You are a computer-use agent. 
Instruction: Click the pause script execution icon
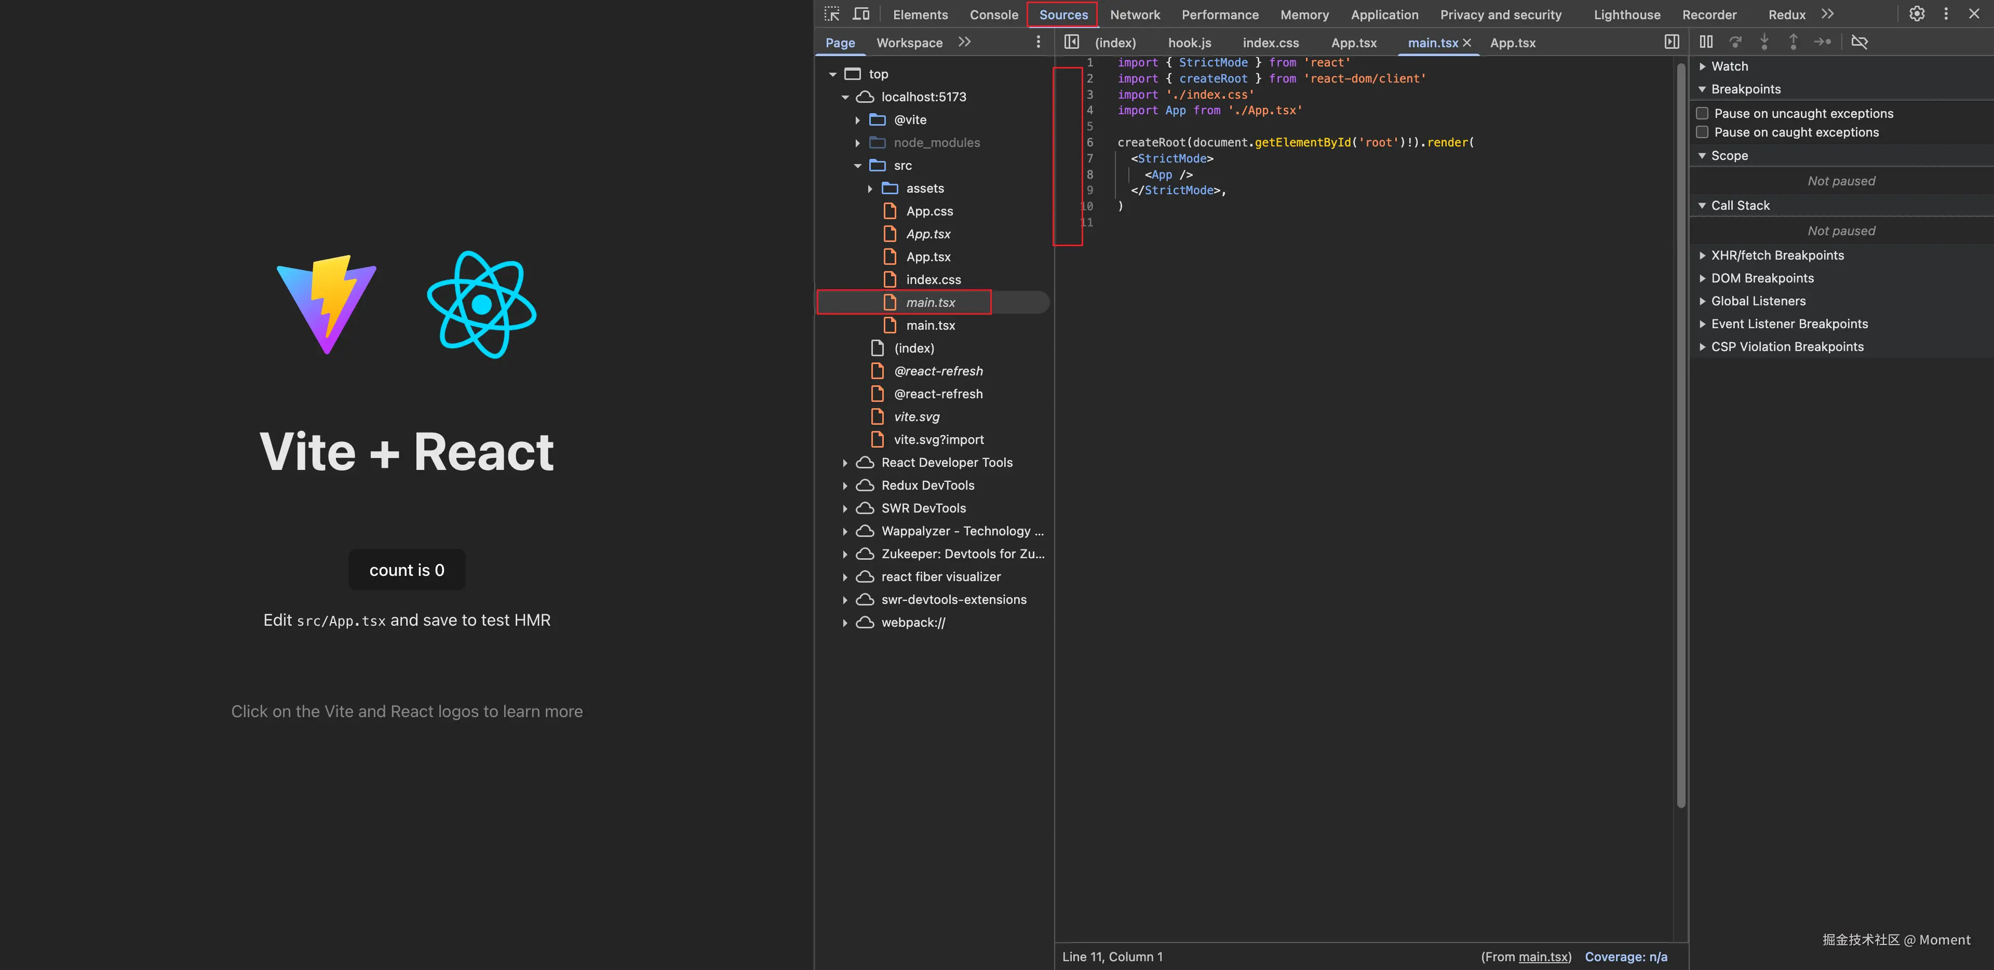pos(1706,42)
